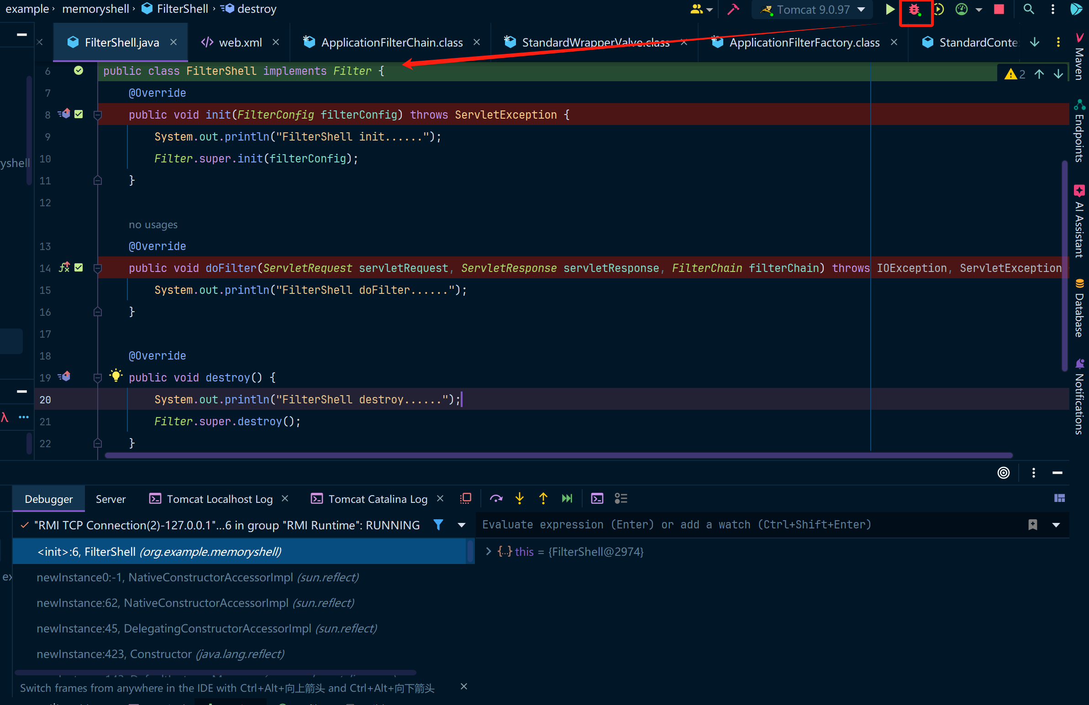
Task: Open the evaluate expression history dropdown
Action: (1056, 525)
